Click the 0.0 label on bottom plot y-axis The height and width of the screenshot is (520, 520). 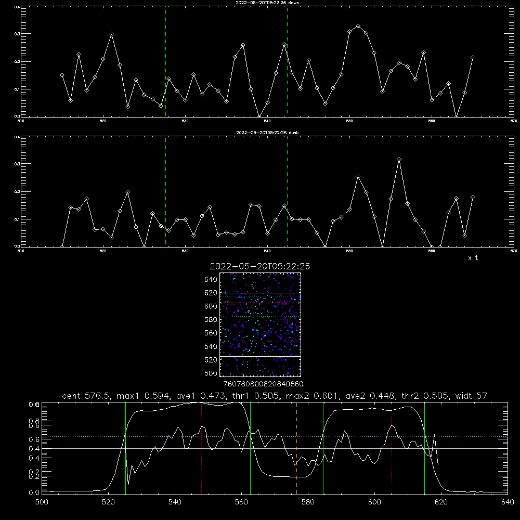pyautogui.click(x=33, y=493)
